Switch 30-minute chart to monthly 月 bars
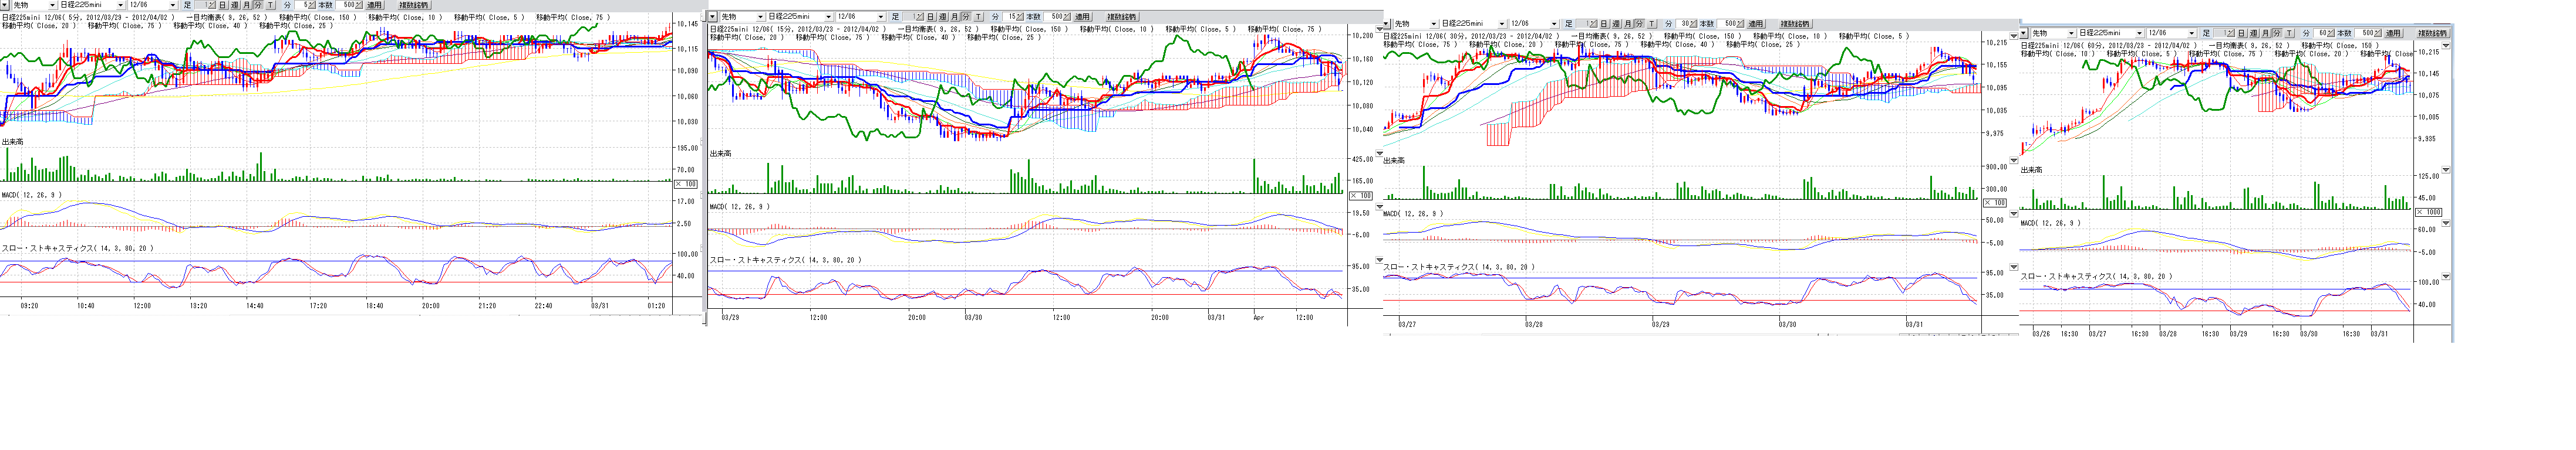The image size is (2576, 450). click(1627, 23)
